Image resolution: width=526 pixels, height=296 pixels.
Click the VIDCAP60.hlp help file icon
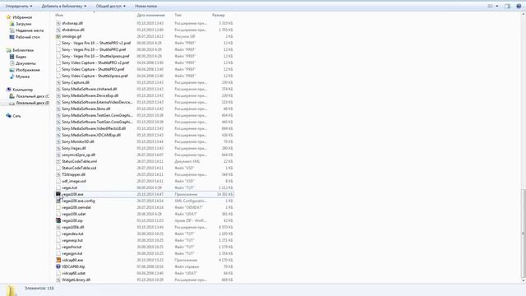pyautogui.click(x=58, y=266)
